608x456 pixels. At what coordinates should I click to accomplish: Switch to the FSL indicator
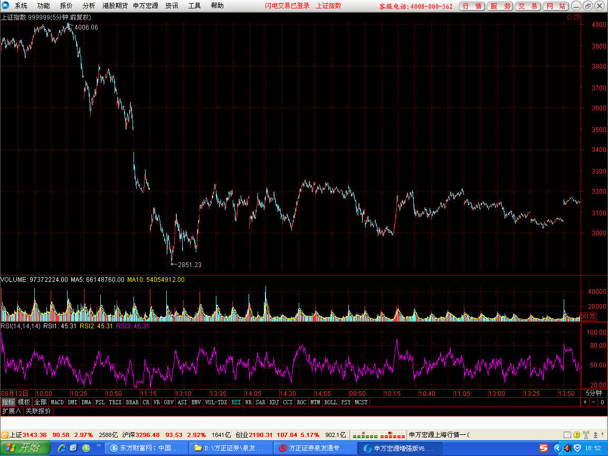pos(100,402)
